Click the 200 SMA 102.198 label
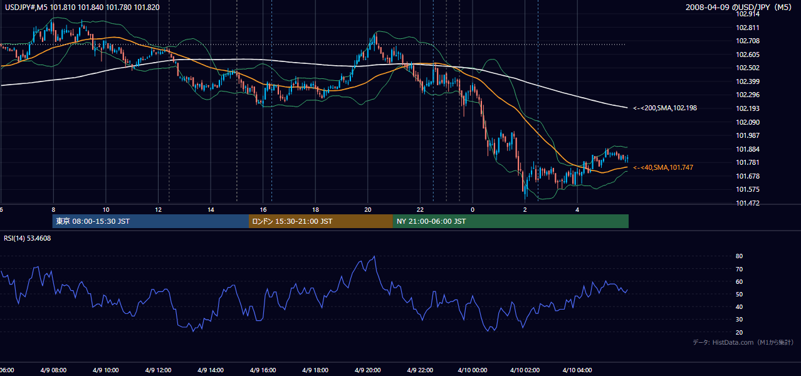This screenshot has height=376, width=801. pos(665,108)
